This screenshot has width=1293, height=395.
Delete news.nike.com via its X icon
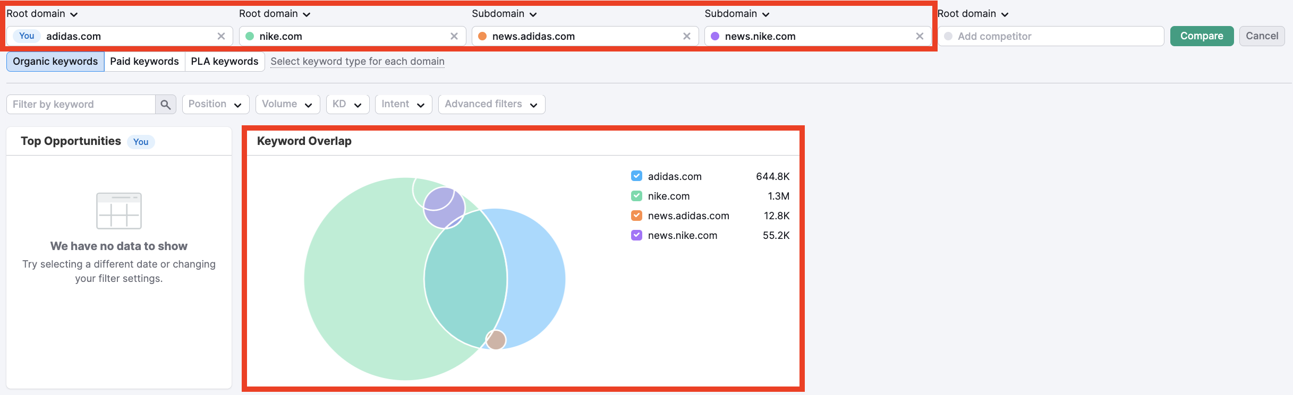920,36
